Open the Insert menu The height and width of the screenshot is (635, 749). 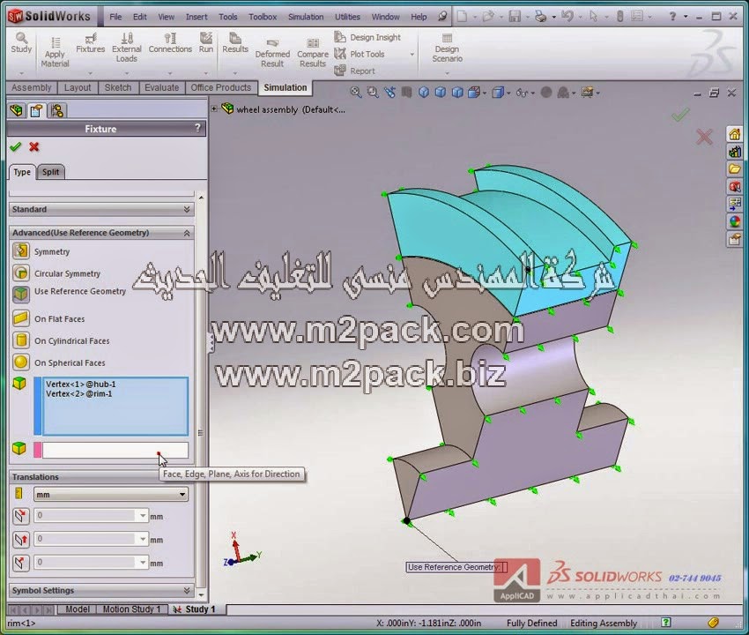tap(197, 17)
